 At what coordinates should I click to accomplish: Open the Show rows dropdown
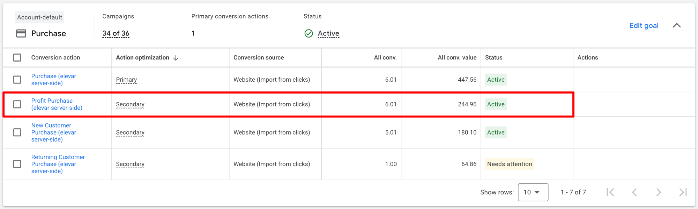533,192
